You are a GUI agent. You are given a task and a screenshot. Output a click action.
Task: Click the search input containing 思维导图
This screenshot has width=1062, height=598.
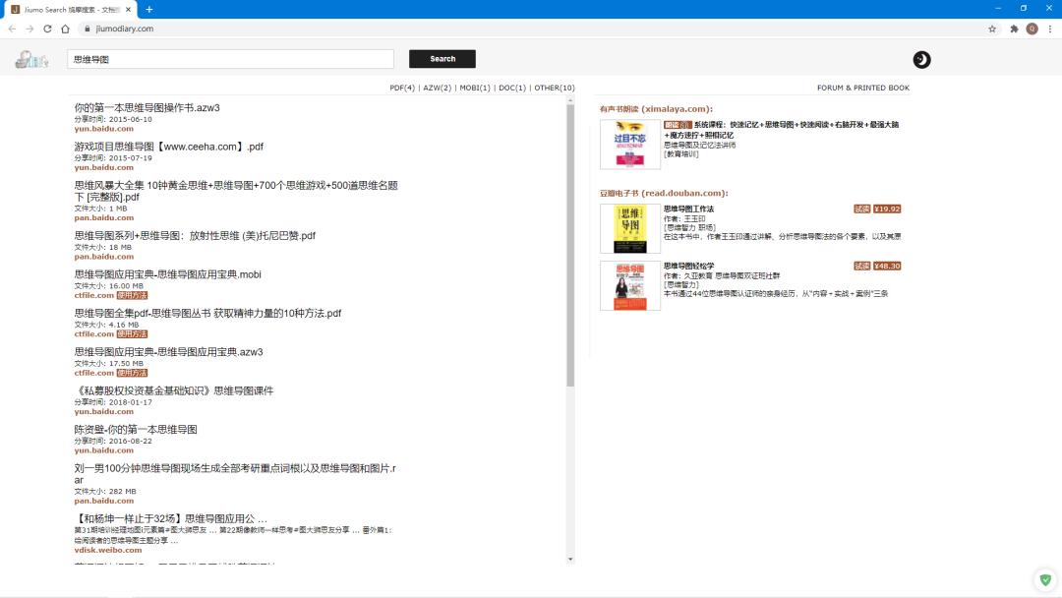click(x=229, y=59)
